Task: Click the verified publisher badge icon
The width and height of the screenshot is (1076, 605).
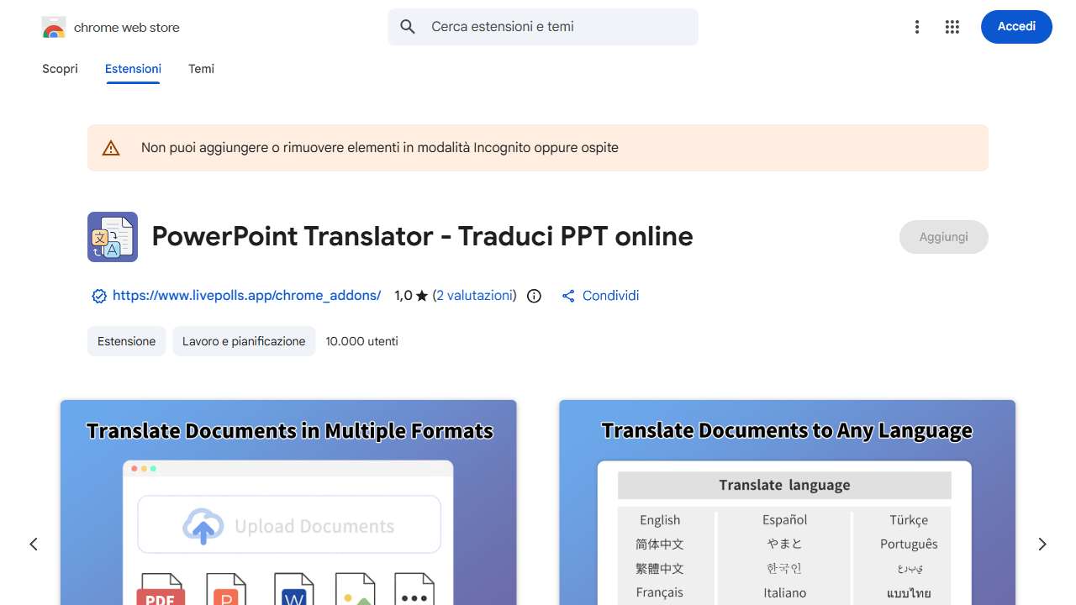Action: (98, 296)
